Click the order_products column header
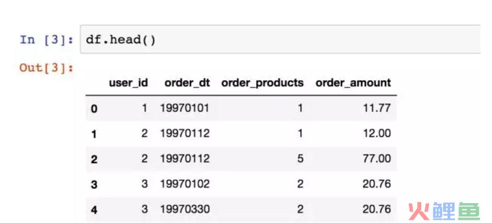 [x=262, y=83]
